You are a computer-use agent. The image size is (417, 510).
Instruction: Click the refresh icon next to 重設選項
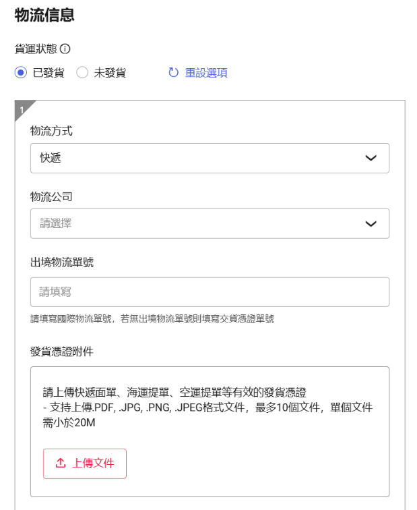(x=173, y=72)
